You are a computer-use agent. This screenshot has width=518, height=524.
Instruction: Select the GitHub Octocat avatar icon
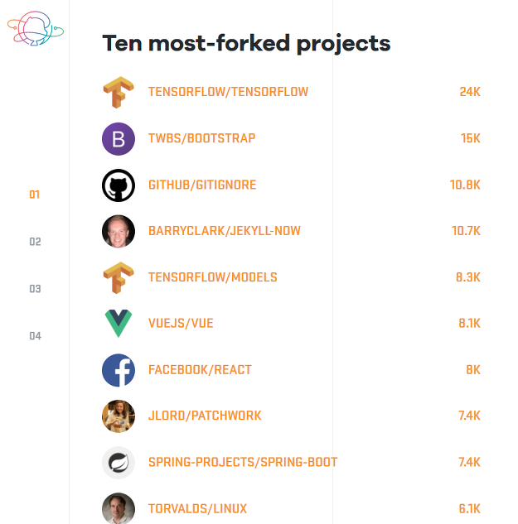119,185
